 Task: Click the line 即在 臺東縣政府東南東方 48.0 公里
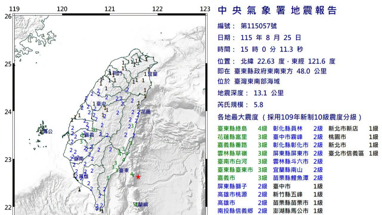(x=272, y=71)
